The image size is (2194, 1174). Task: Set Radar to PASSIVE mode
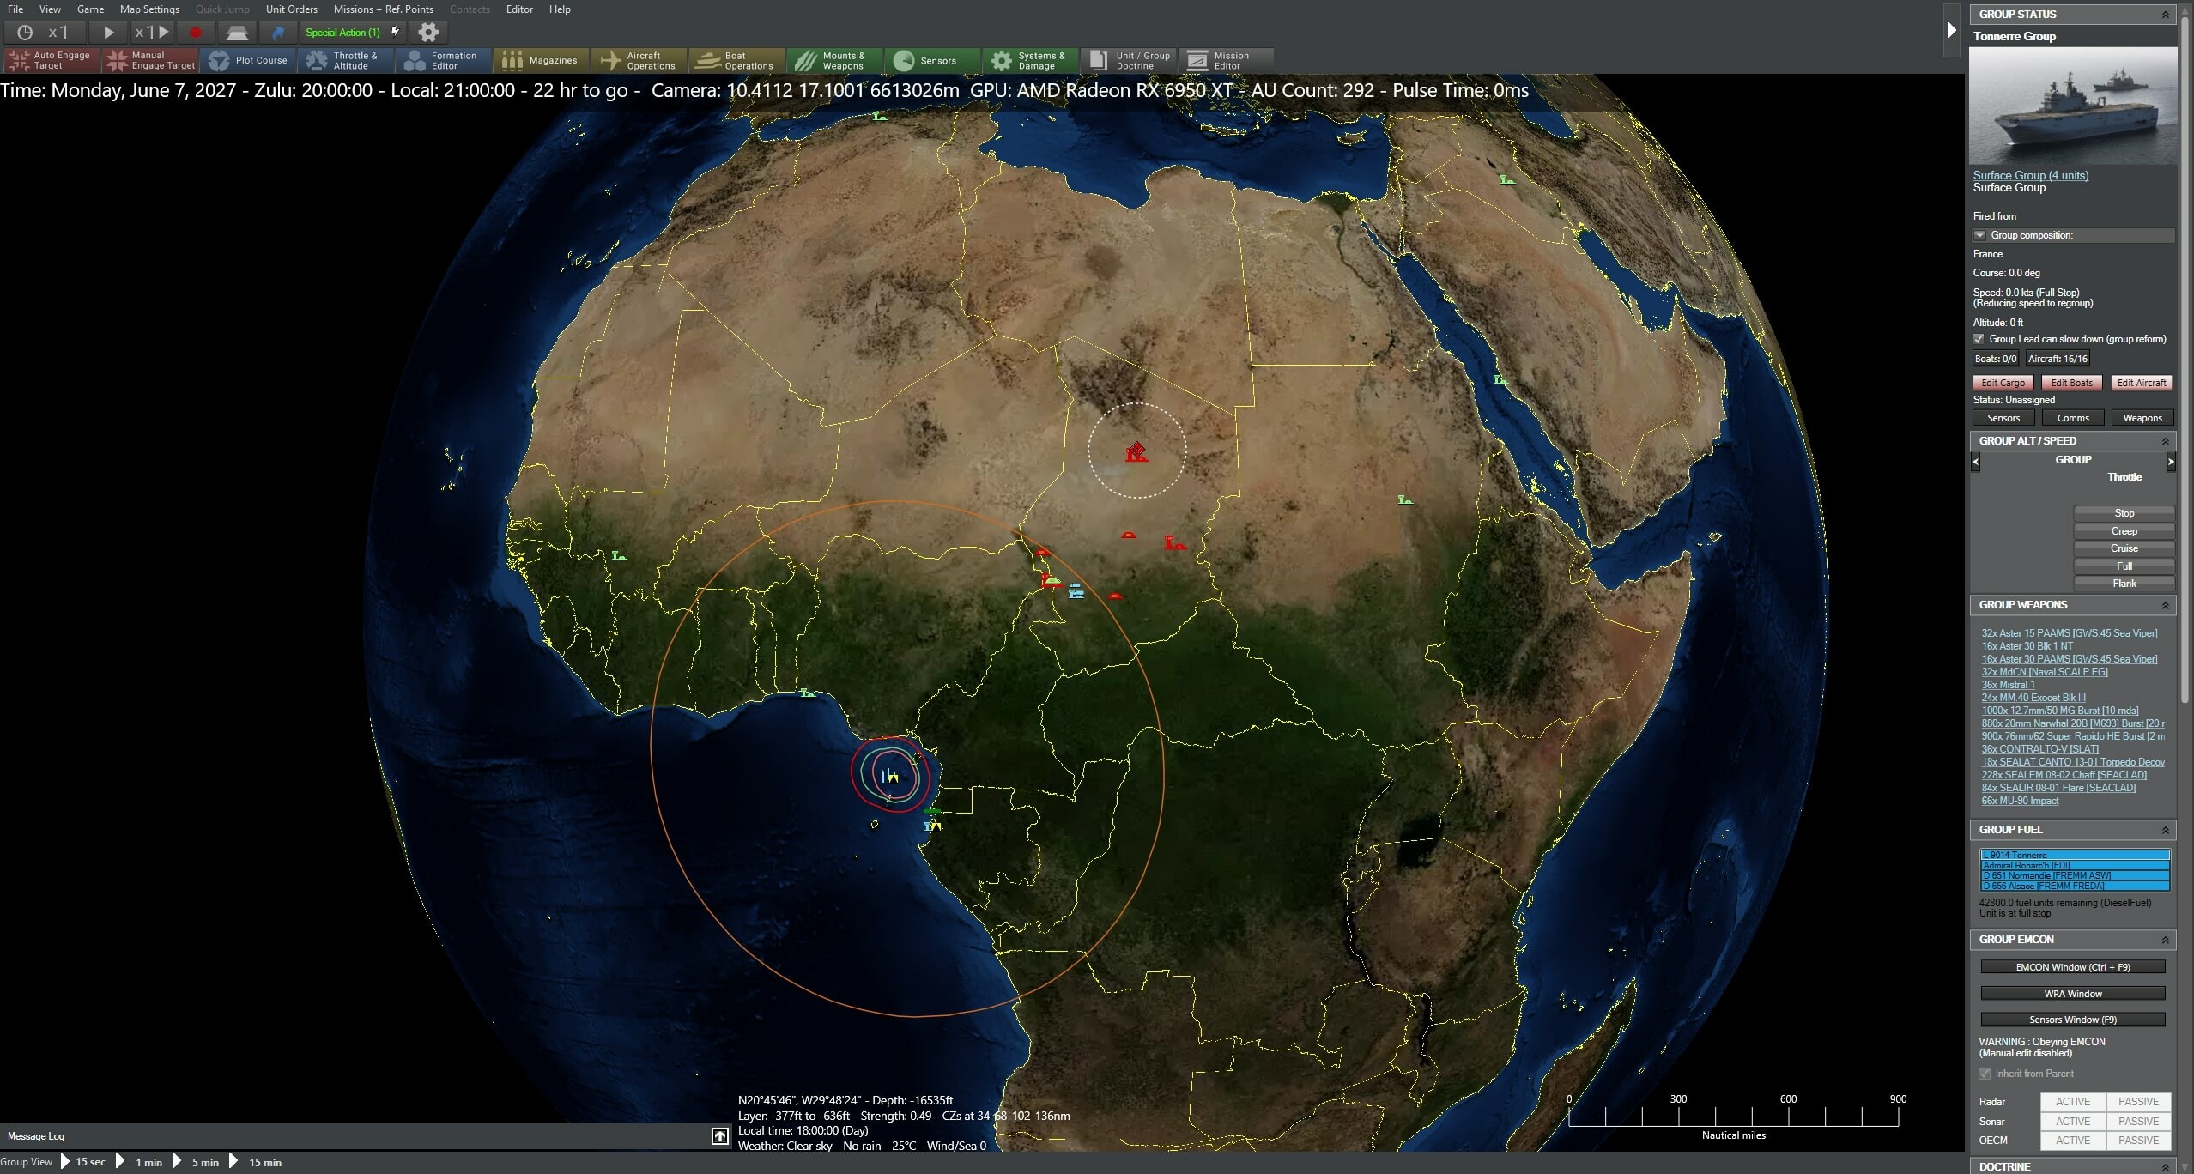2137,1101
